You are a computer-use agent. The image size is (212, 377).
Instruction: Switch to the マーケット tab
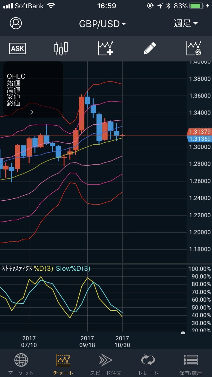click(21, 365)
